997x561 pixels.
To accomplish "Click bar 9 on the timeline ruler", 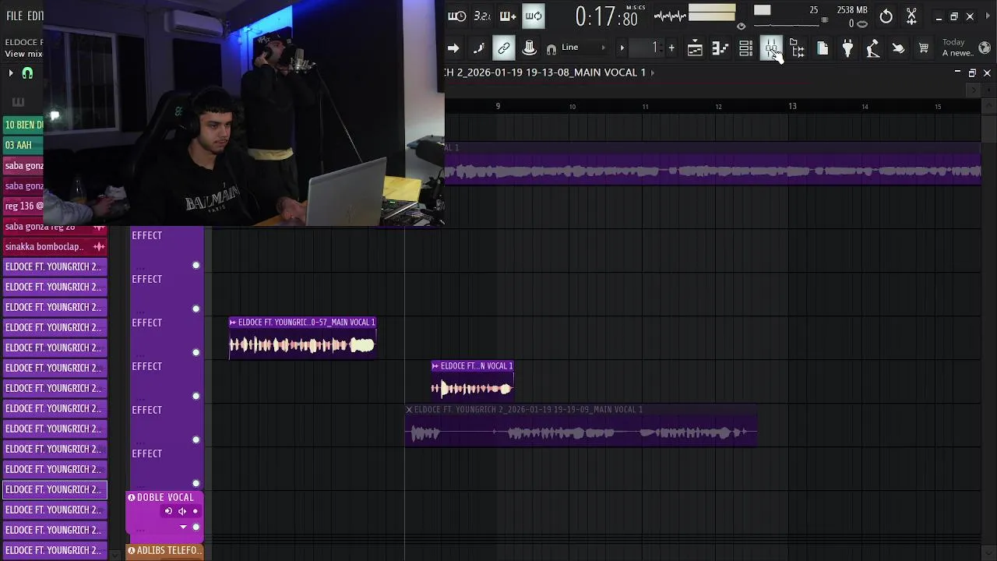I will tap(498, 106).
